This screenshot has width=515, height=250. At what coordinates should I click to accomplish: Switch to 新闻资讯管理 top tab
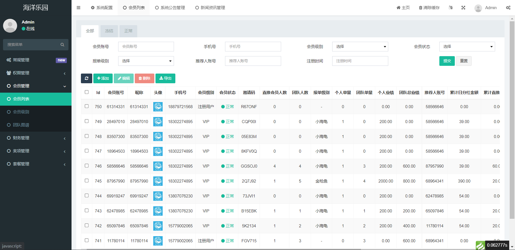[x=210, y=8]
